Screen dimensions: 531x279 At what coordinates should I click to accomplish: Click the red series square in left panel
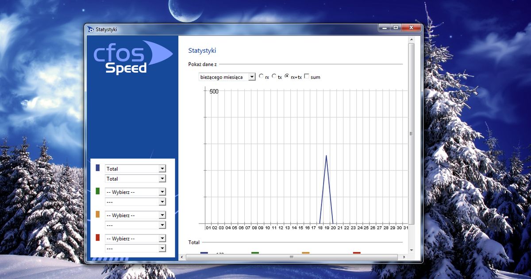(98, 237)
